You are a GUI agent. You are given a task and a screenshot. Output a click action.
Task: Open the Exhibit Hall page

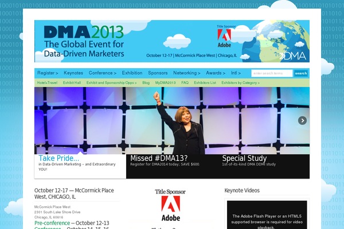click(x=72, y=83)
